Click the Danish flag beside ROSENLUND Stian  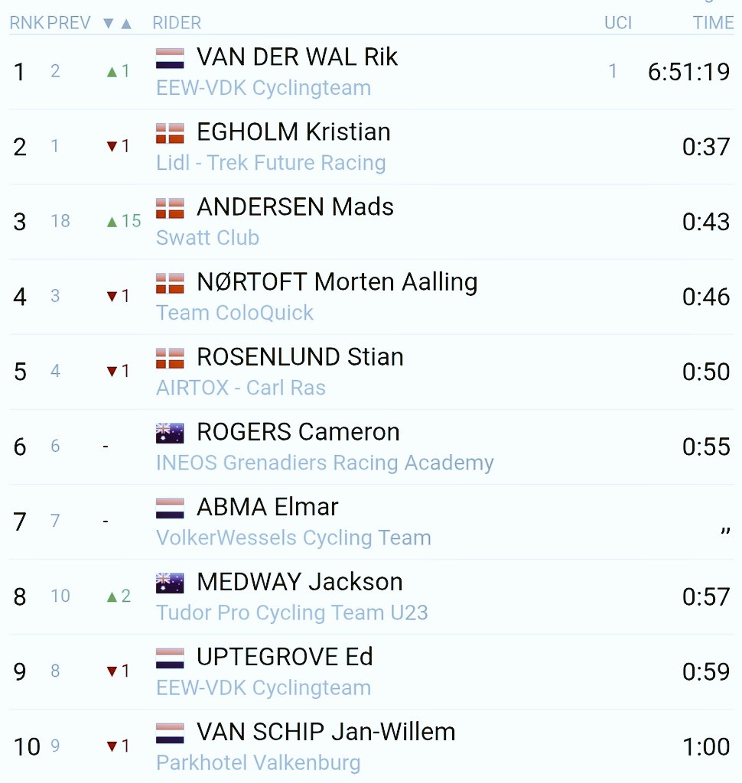[170, 358]
